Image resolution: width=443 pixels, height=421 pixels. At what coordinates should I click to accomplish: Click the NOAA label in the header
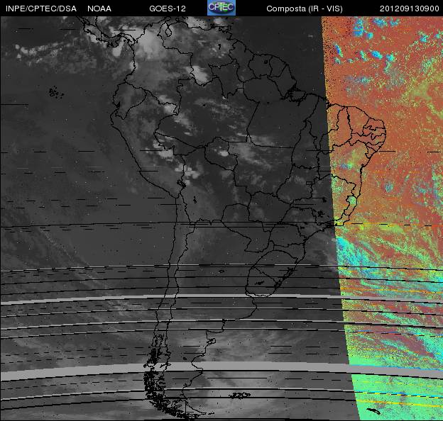99,9
